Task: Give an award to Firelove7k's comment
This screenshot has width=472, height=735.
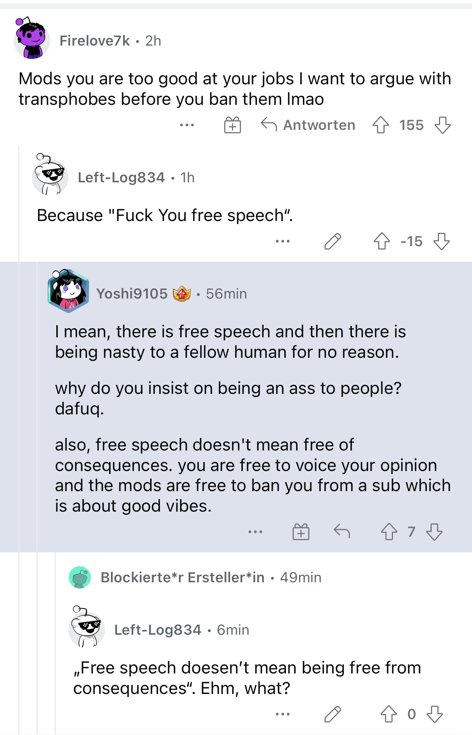Action: pyautogui.click(x=232, y=125)
